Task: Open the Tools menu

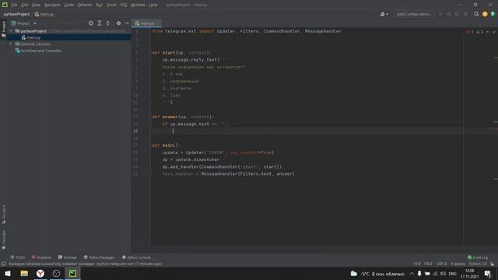Action: pyautogui.click(x=111, y=5)
